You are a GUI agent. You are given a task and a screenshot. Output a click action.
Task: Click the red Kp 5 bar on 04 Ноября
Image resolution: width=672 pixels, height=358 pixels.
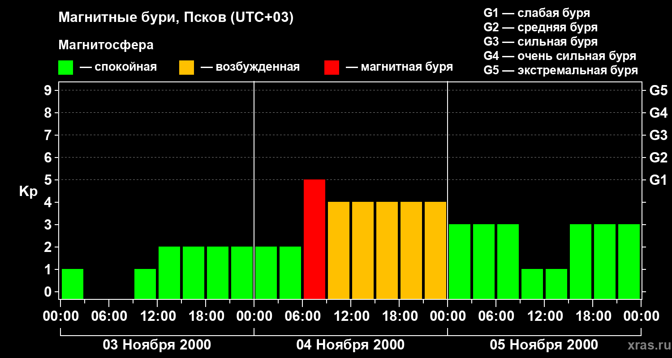tap(314, 239)
